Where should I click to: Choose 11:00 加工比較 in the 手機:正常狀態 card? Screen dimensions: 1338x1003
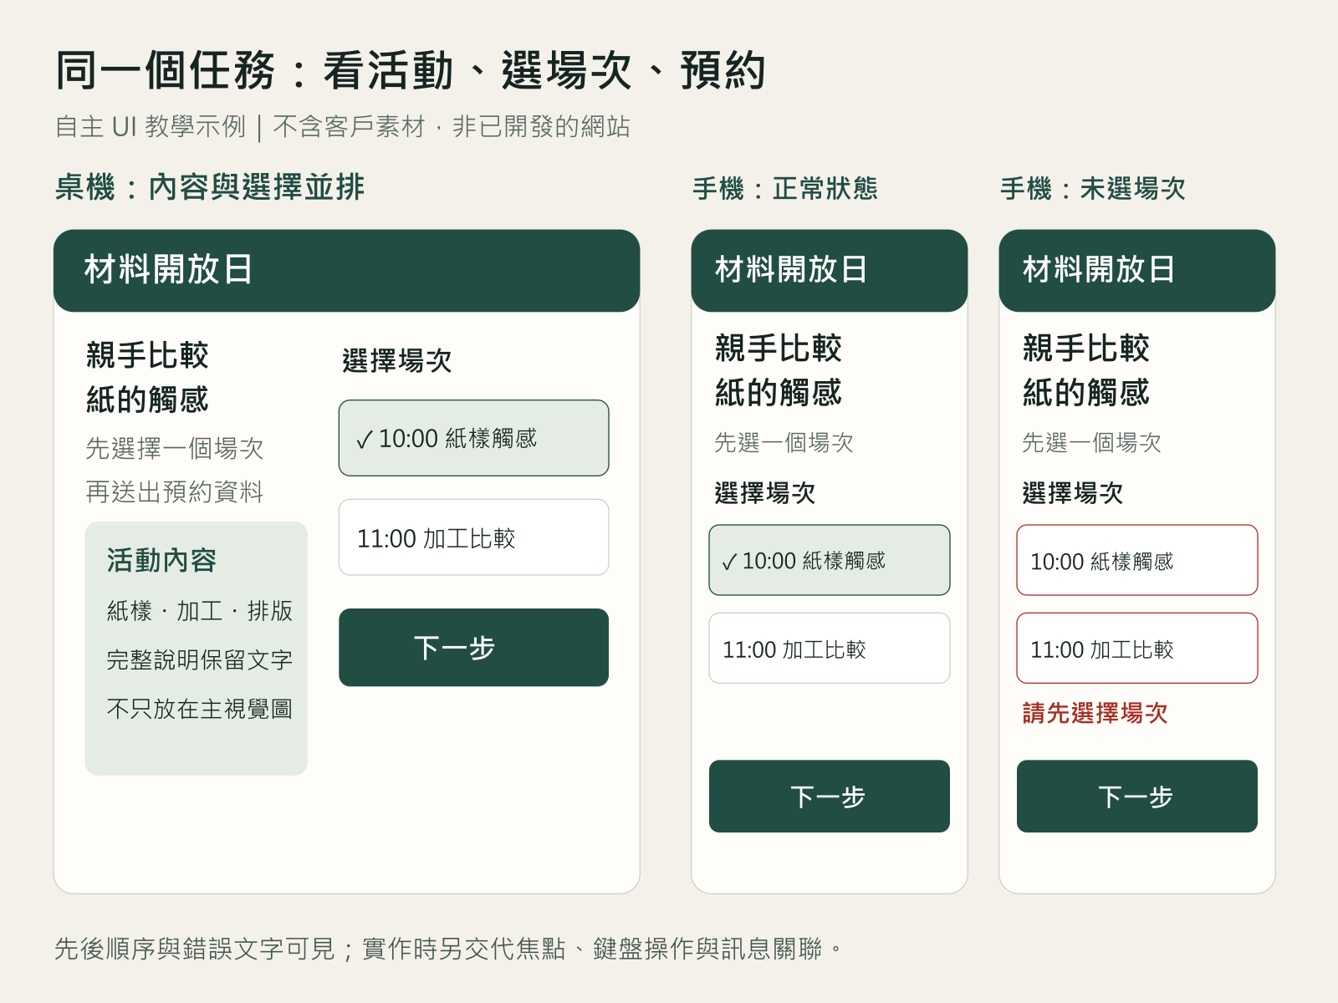point(830,649)
